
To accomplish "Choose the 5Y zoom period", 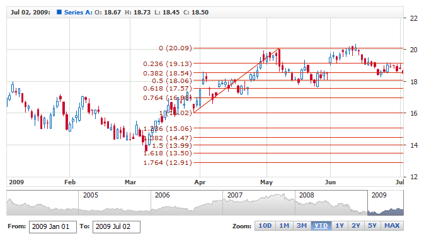I will 372,226.
